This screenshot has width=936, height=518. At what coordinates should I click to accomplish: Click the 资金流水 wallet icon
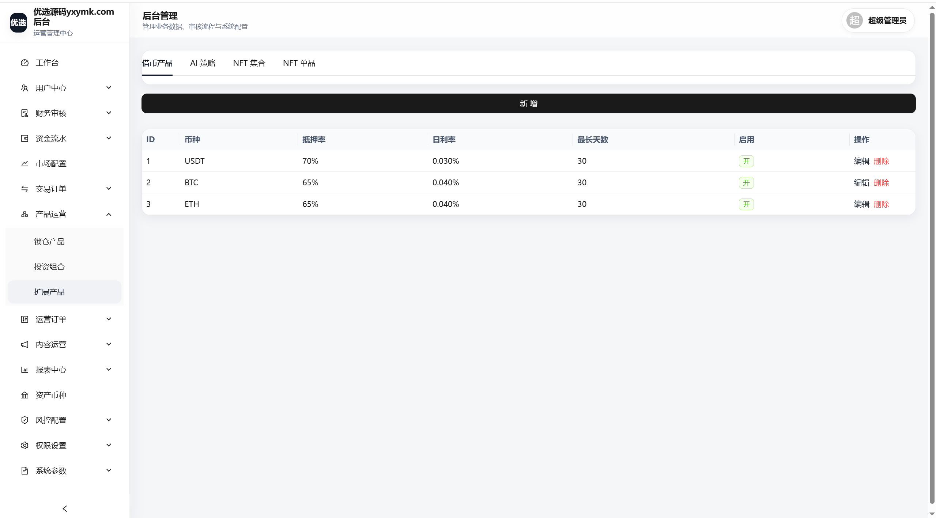(x=24, y=139)
